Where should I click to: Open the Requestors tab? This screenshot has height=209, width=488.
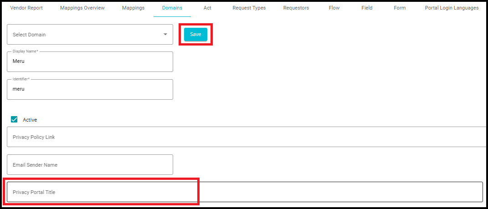tap(296, 8)
